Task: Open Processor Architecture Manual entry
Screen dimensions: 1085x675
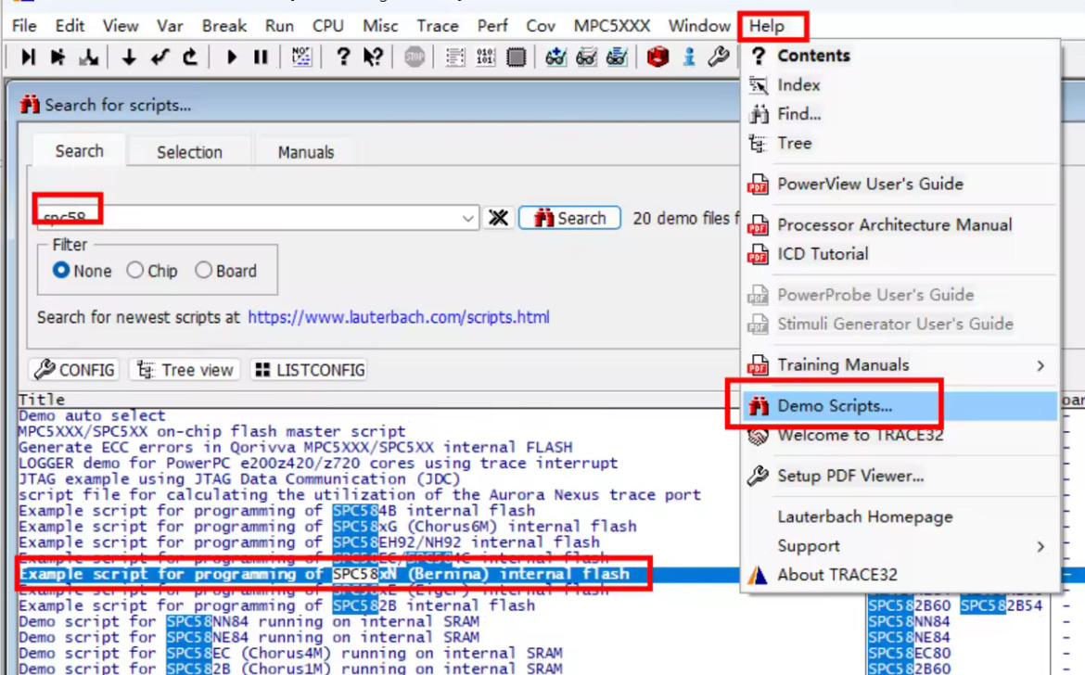Action: coord(900,224)
